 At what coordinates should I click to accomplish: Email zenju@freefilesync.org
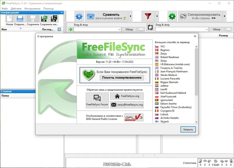point(127,105)
